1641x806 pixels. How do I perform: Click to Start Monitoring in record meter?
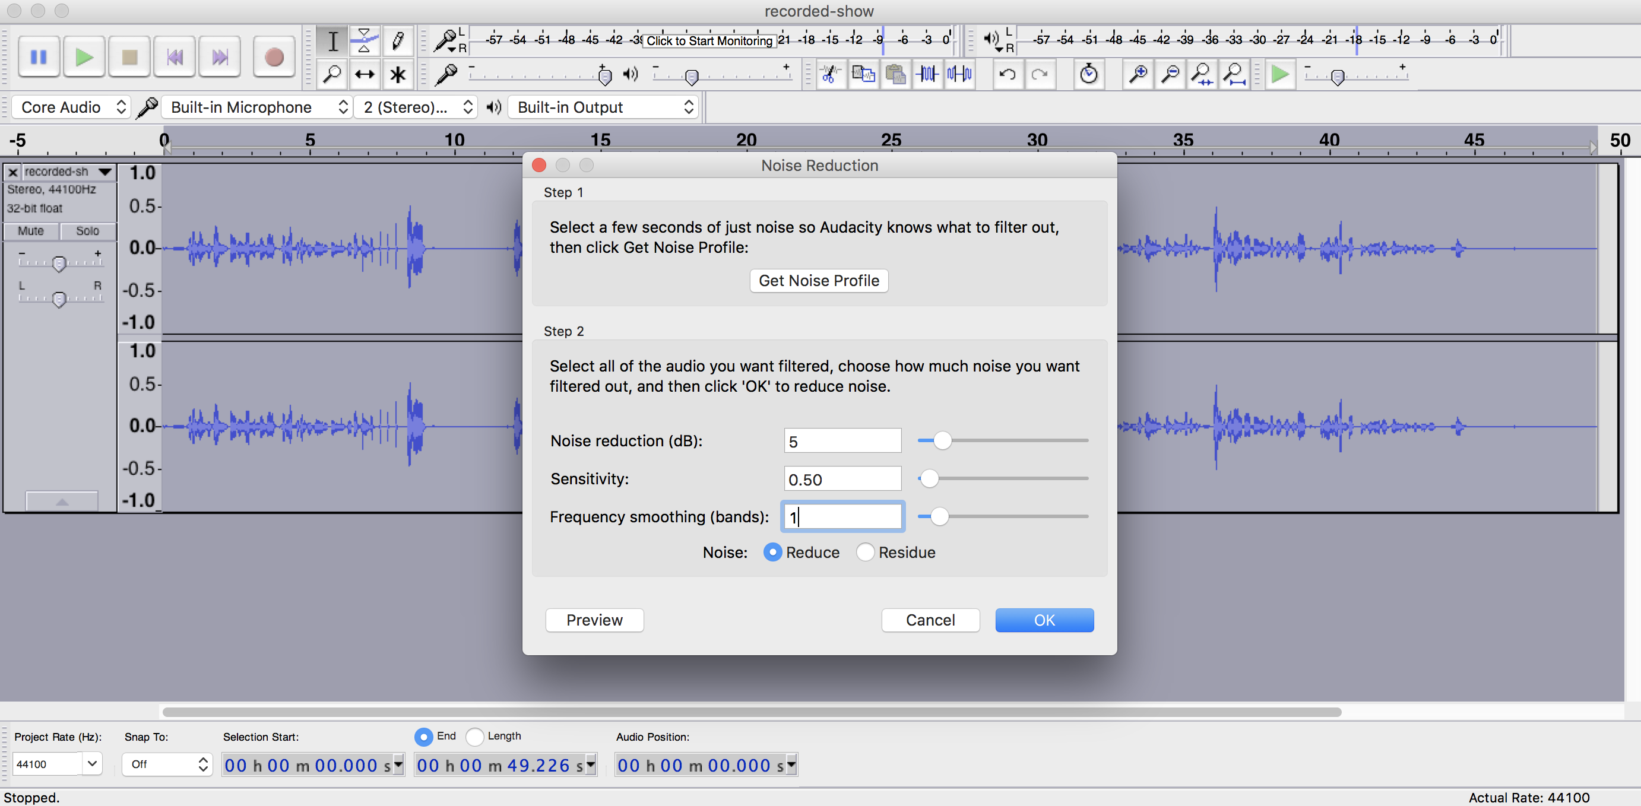tap(709, 41)
